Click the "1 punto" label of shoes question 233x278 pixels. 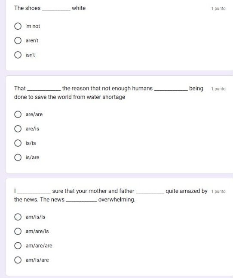pyautogui.click(x=218, y=9)
